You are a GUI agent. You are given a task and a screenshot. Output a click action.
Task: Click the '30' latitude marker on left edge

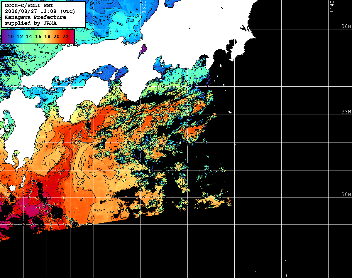click(6, 195)
